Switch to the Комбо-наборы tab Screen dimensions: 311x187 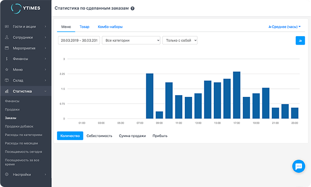110,27
